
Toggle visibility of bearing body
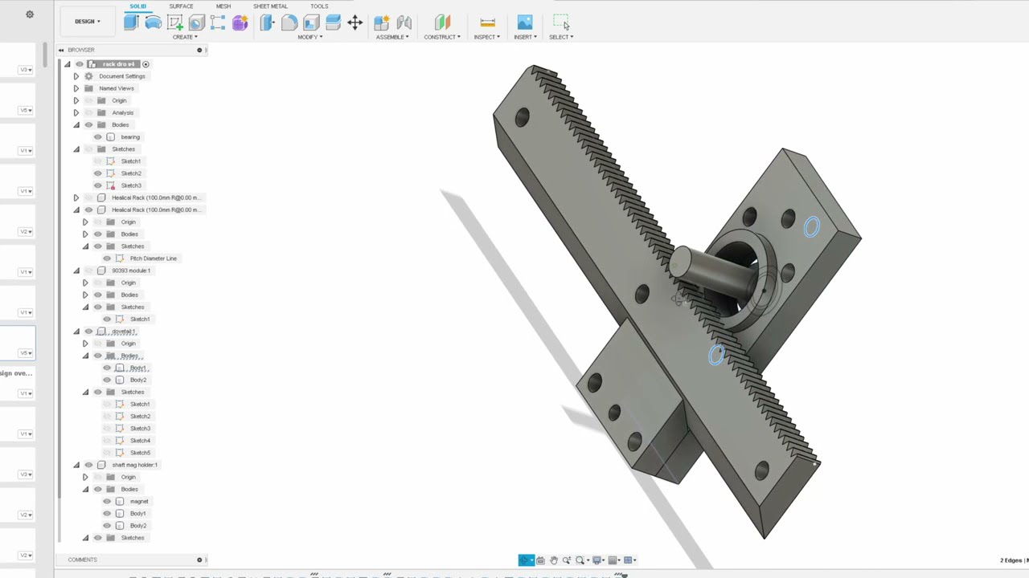(x=98, y=137)
